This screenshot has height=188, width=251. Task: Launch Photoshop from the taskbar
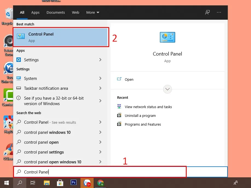73,183
